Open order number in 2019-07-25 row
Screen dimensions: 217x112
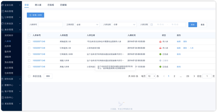[x=39, y=42]
